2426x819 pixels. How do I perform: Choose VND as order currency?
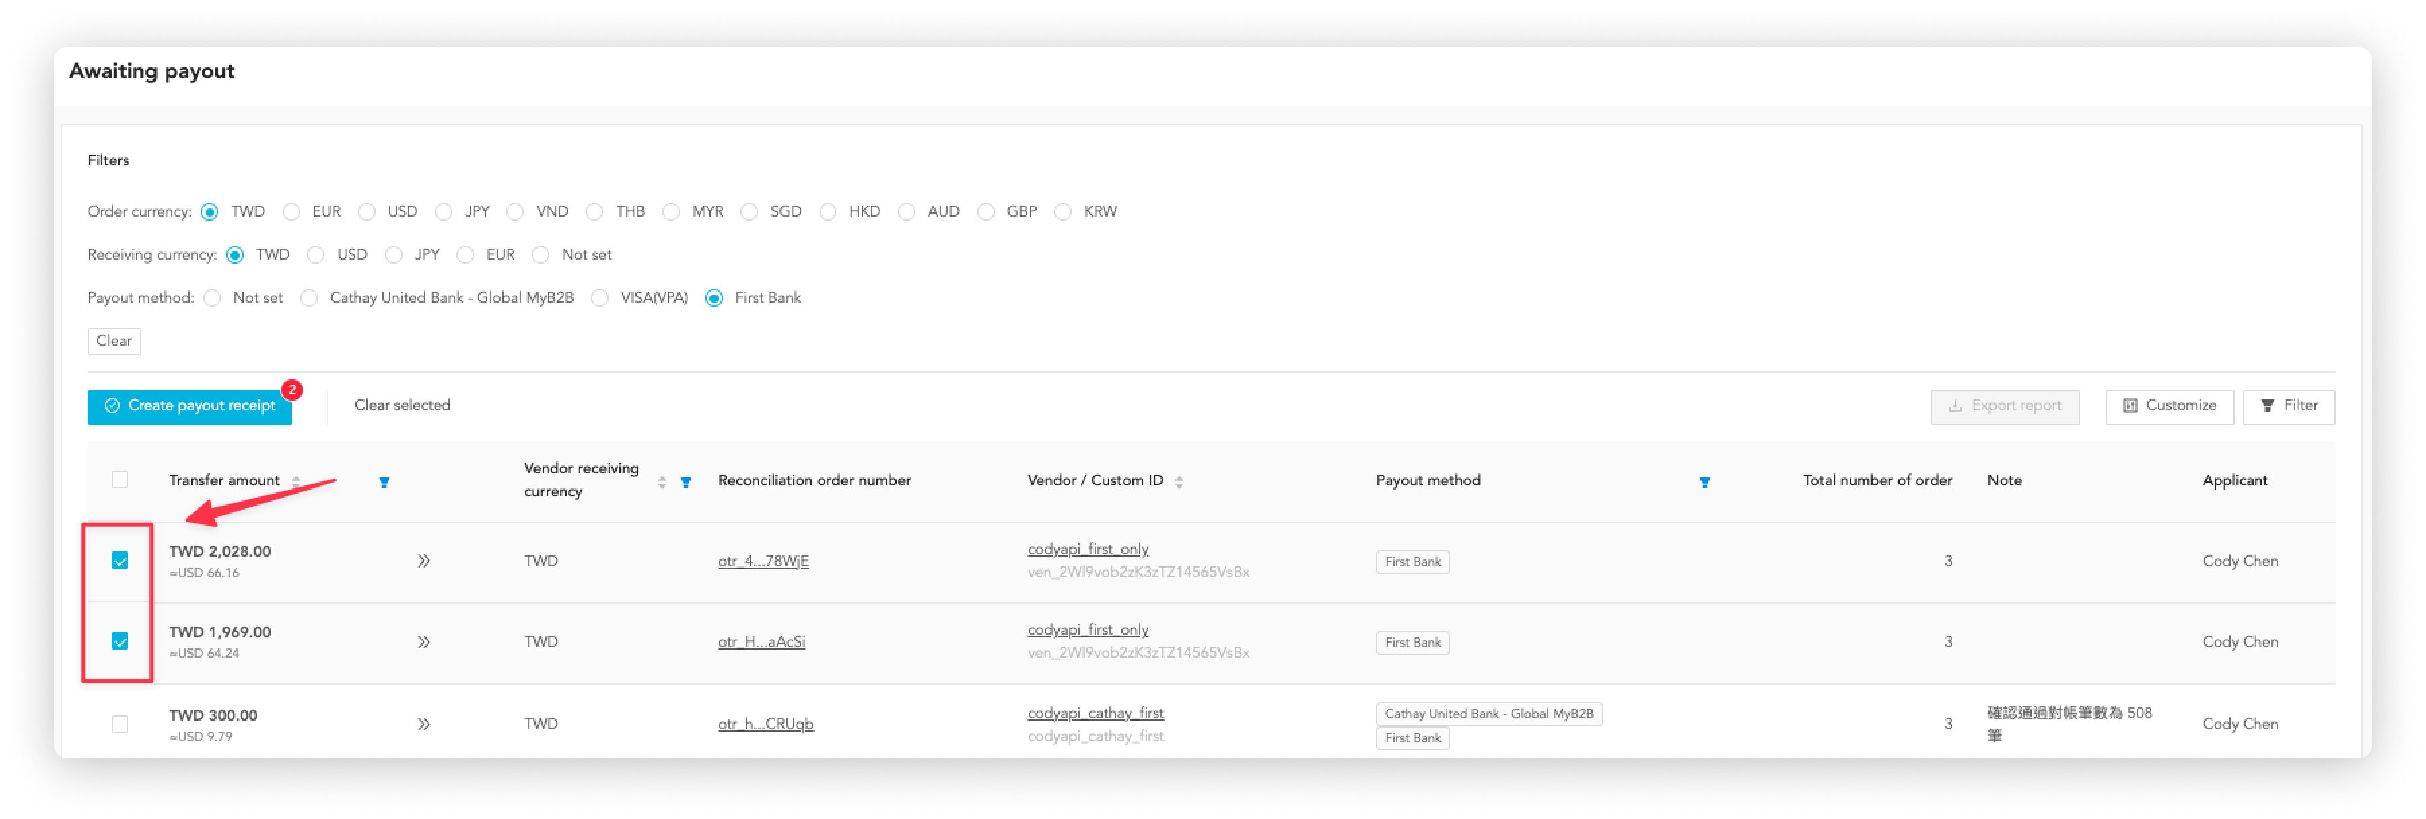pyautogui.click(x=515, y=212)
